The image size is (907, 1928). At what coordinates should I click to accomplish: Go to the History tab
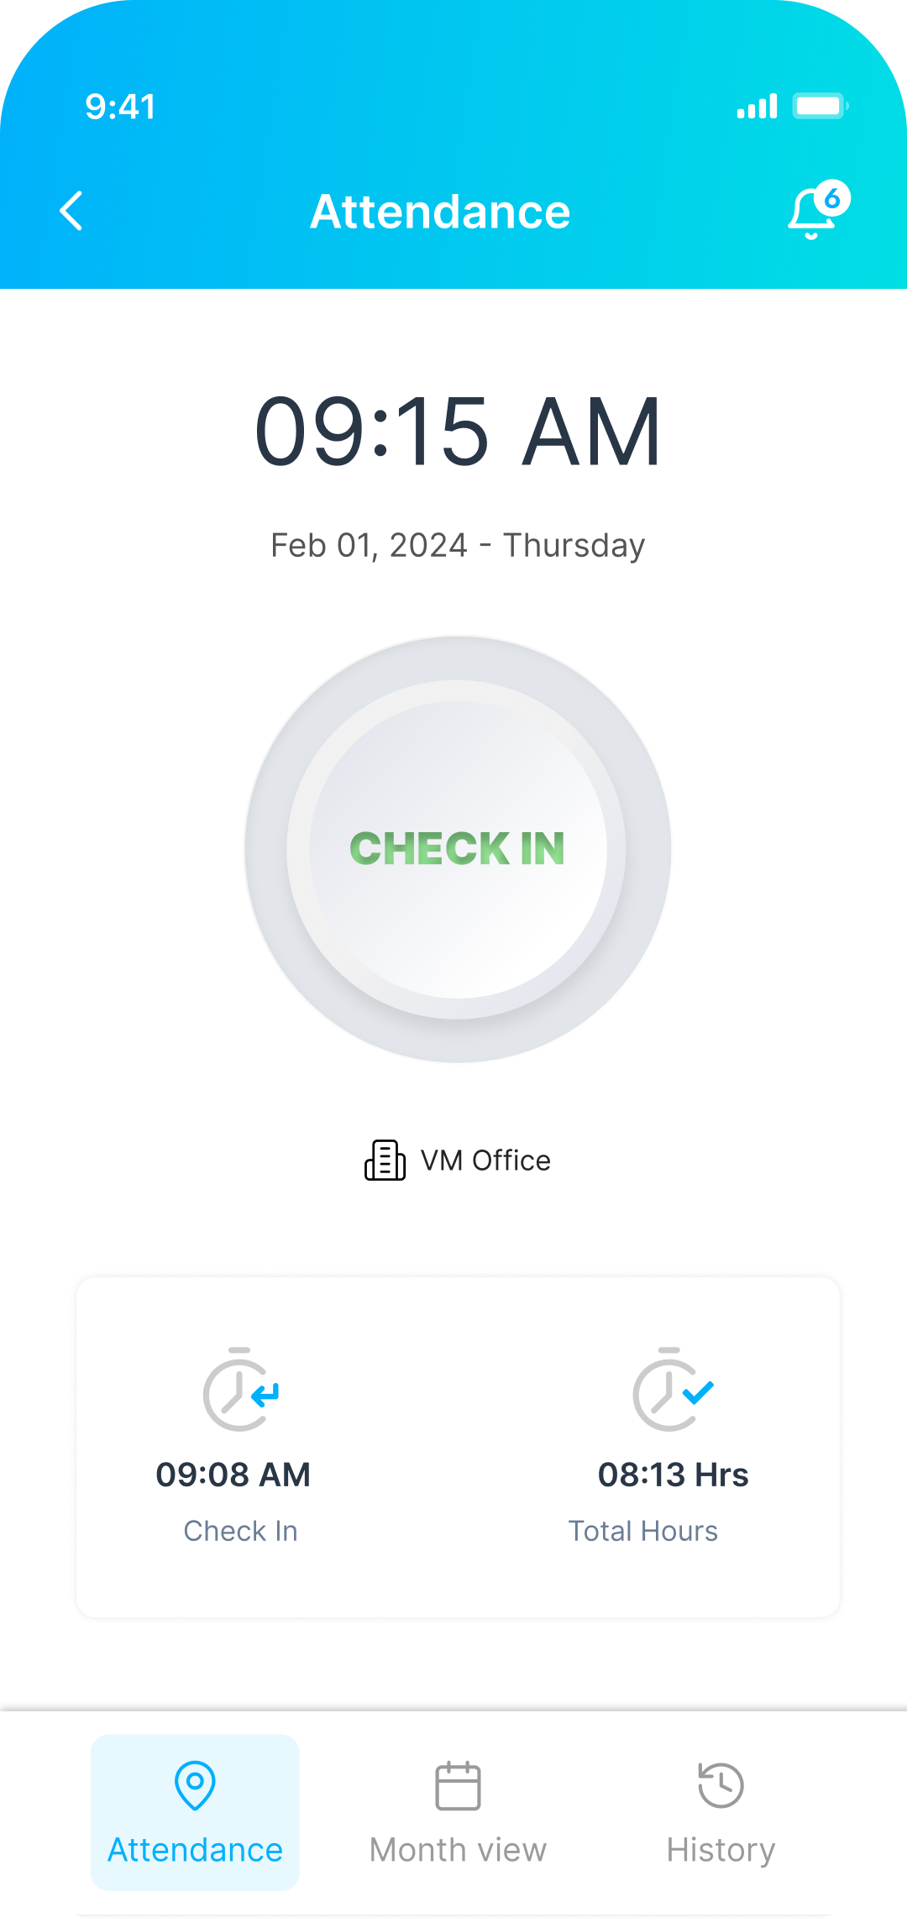pos(721,1812)
